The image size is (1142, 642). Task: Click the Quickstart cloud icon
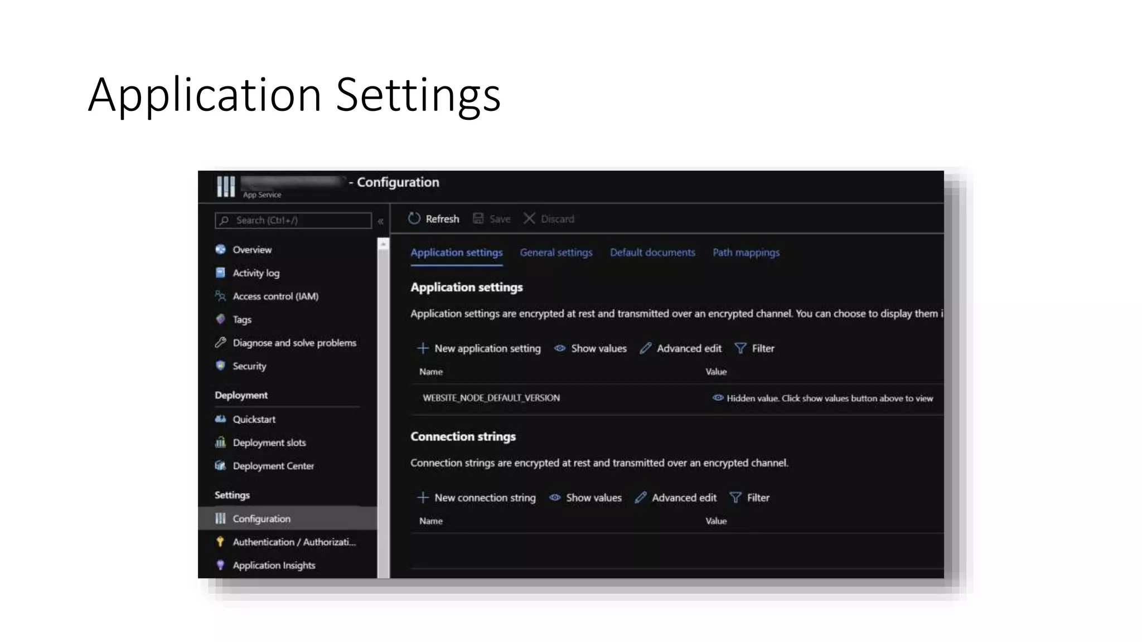click(x=220, y=419)
